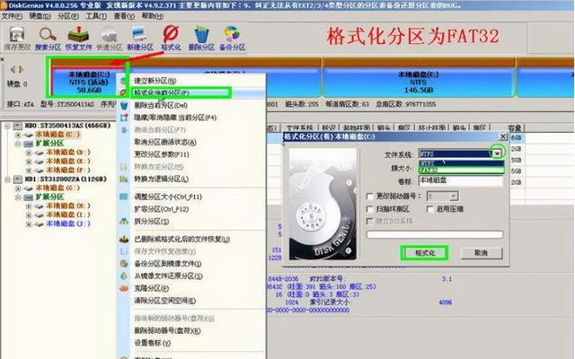
Task: Click the format progress bar in the dialog
Action: (x=435, y=234)
